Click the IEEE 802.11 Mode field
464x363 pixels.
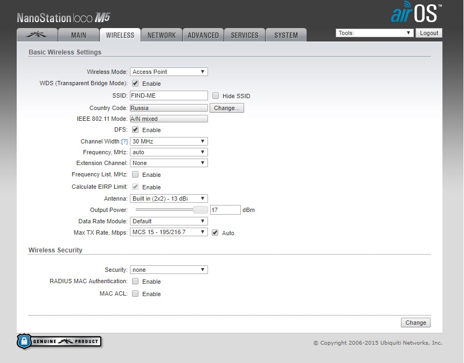pyautogui.click(x=169, y=119)
